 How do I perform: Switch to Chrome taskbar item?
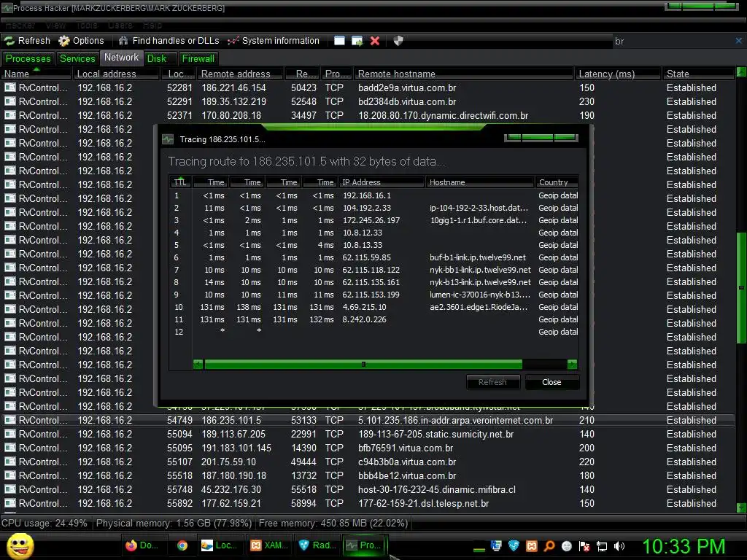coord(182,545)
